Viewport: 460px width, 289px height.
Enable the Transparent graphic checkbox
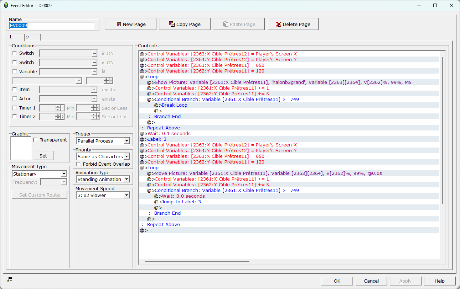[x=35, y=140]
